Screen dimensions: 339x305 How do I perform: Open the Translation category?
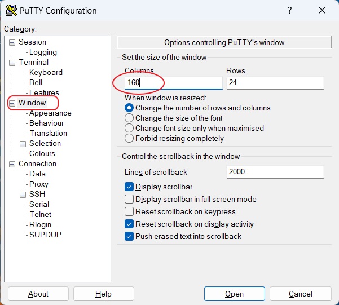click(48, 134)
